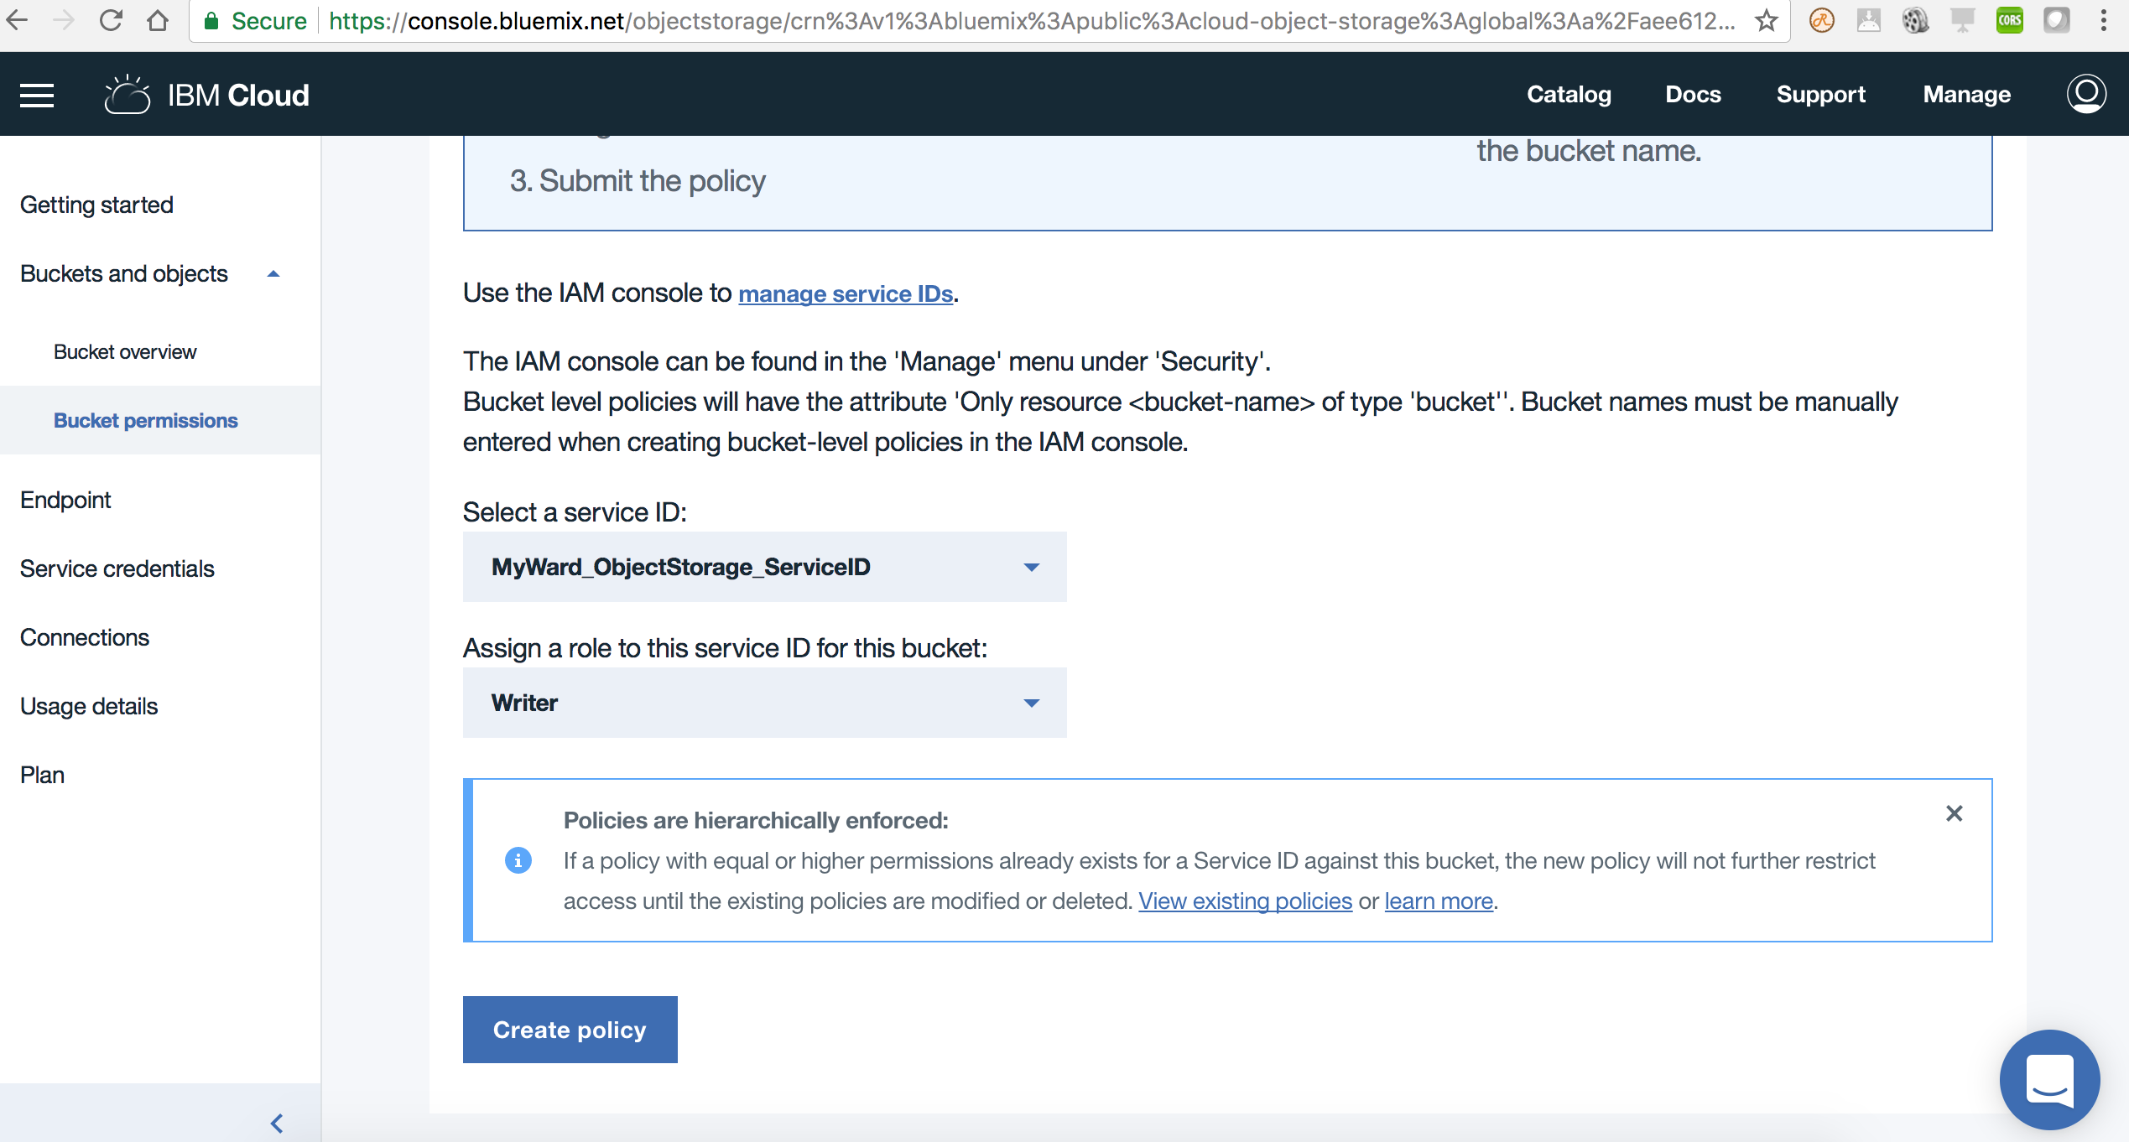
Task: Click the View existing policies link
Action: (1245, 901)
